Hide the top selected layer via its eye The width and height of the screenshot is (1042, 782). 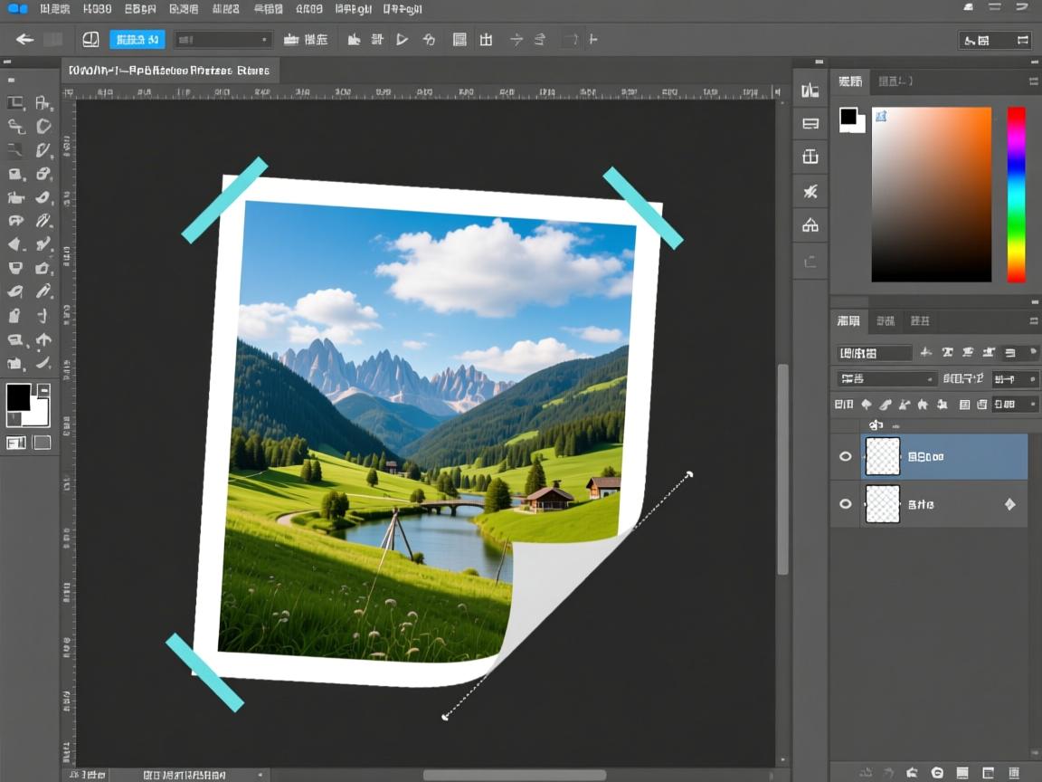[x=843, y=456]
